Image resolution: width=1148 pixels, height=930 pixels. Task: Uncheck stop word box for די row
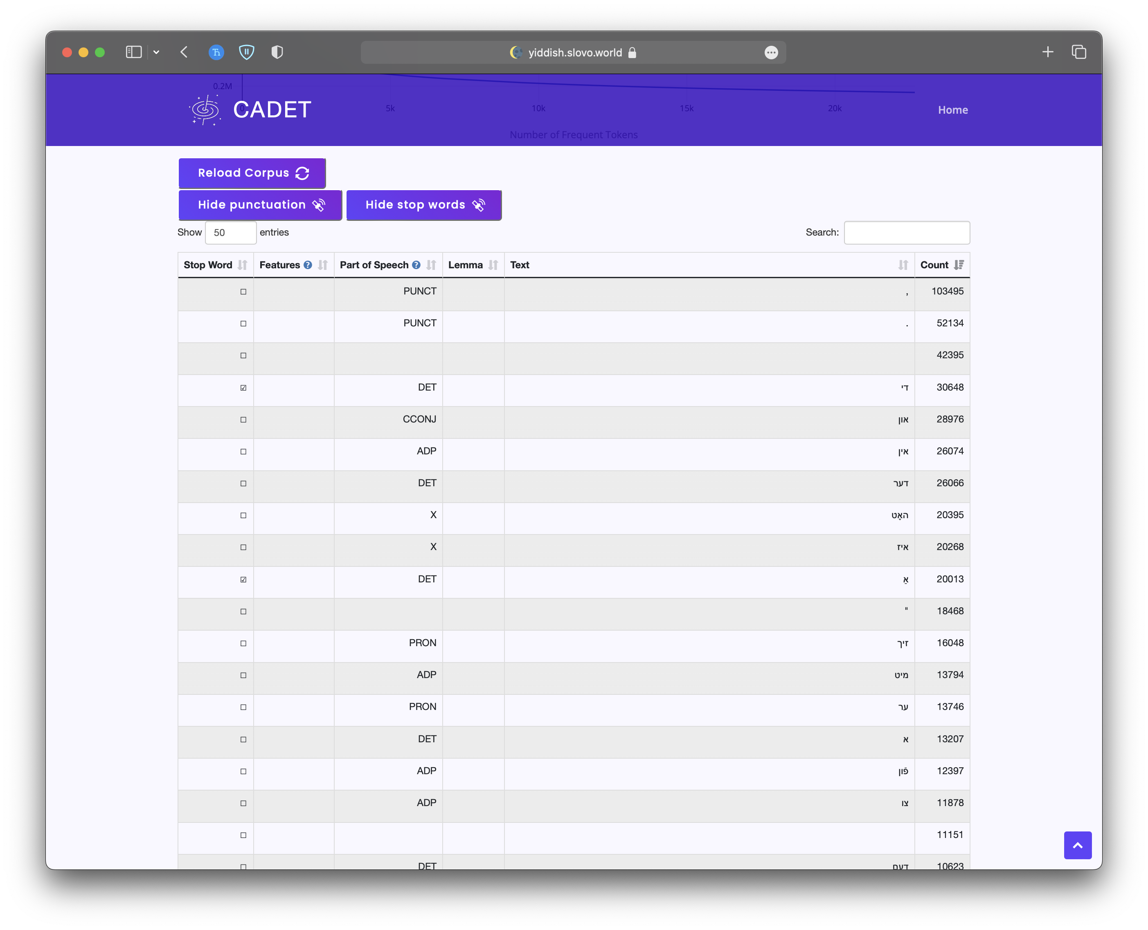[243, 388]
